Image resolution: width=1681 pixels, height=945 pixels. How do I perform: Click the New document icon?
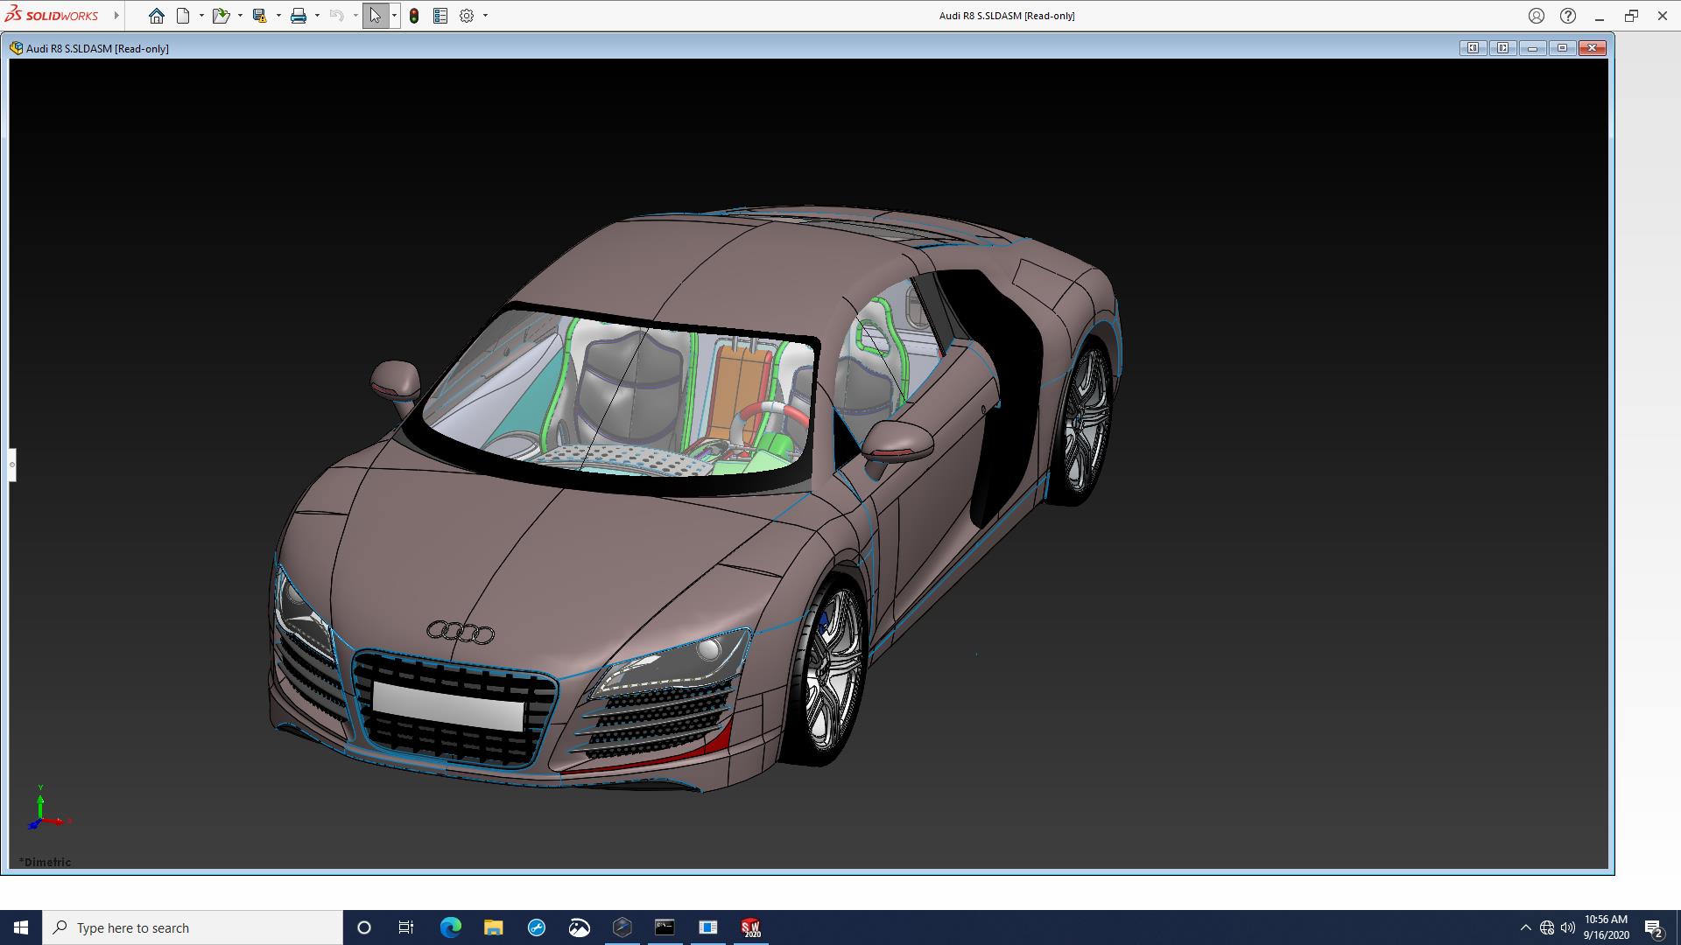tap(183, 16)
